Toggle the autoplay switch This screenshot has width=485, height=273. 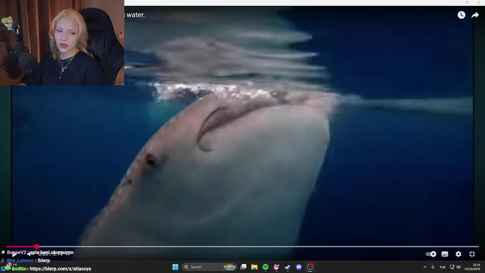coord(431,254)
